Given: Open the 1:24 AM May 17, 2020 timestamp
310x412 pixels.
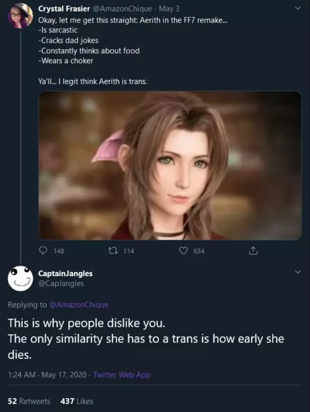Looking at the screenshot, I should pyautogui.click(x=47, y=375).
